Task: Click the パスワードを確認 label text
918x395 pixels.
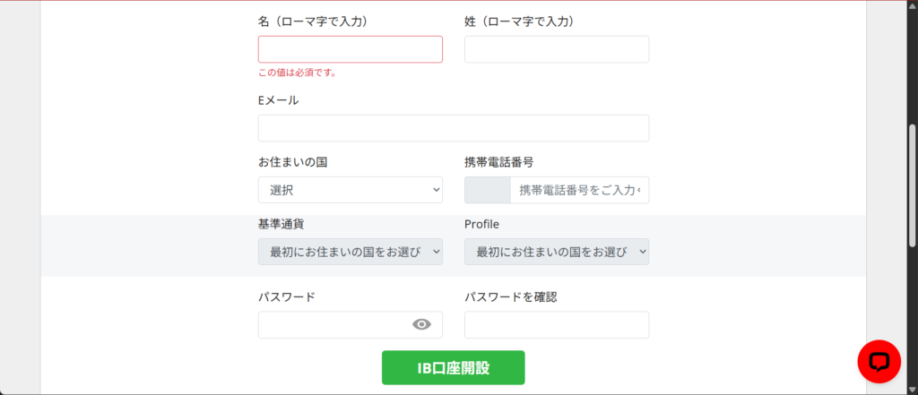Action: (x=510, y=296)
